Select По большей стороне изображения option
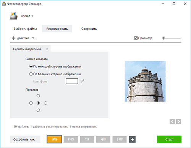 31,74
